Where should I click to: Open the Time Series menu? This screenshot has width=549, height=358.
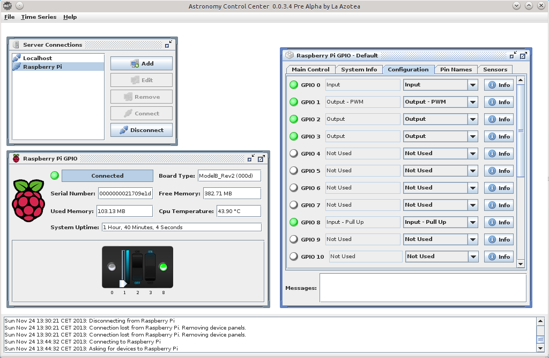[x=39, y=17]
